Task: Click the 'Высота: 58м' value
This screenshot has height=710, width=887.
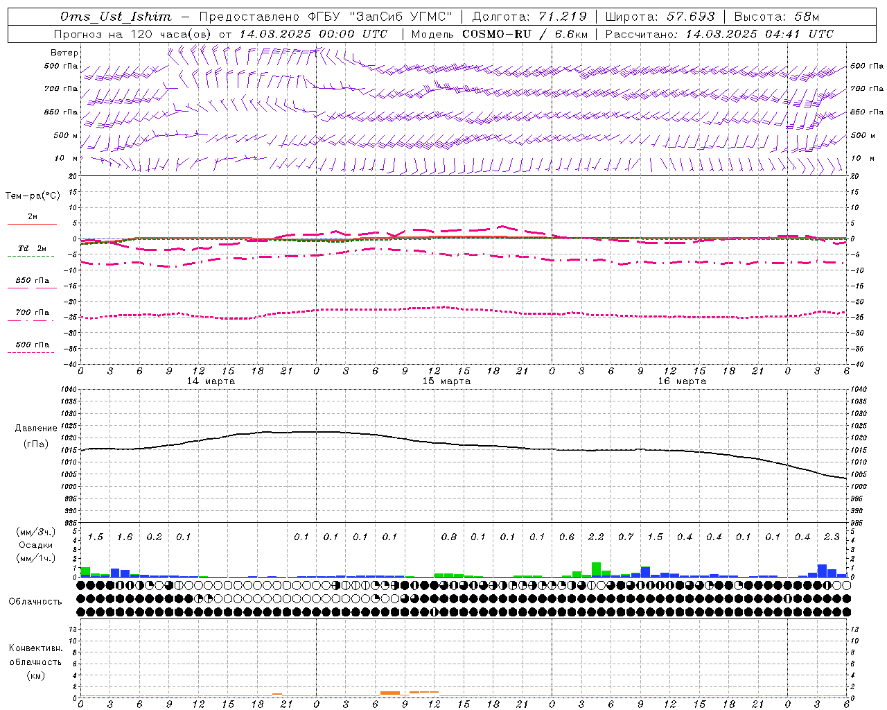Action: click(x=777, y=17)
